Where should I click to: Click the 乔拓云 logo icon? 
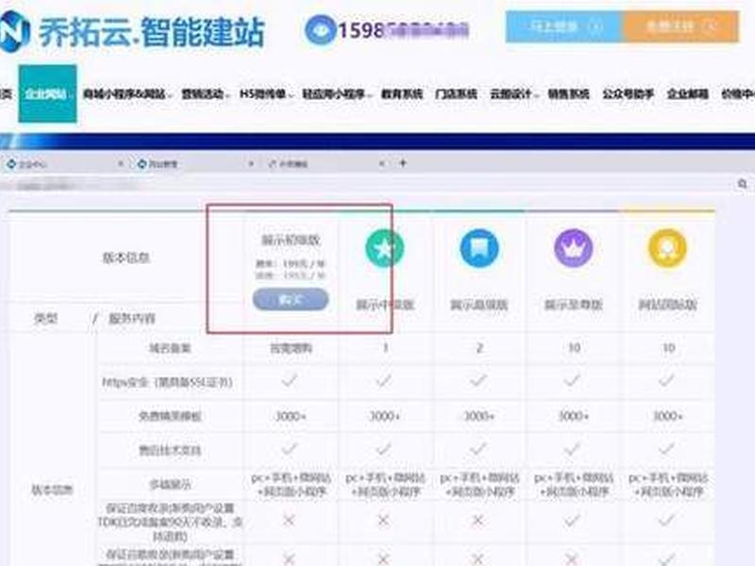pyautogui.click(x=13, y=31)
